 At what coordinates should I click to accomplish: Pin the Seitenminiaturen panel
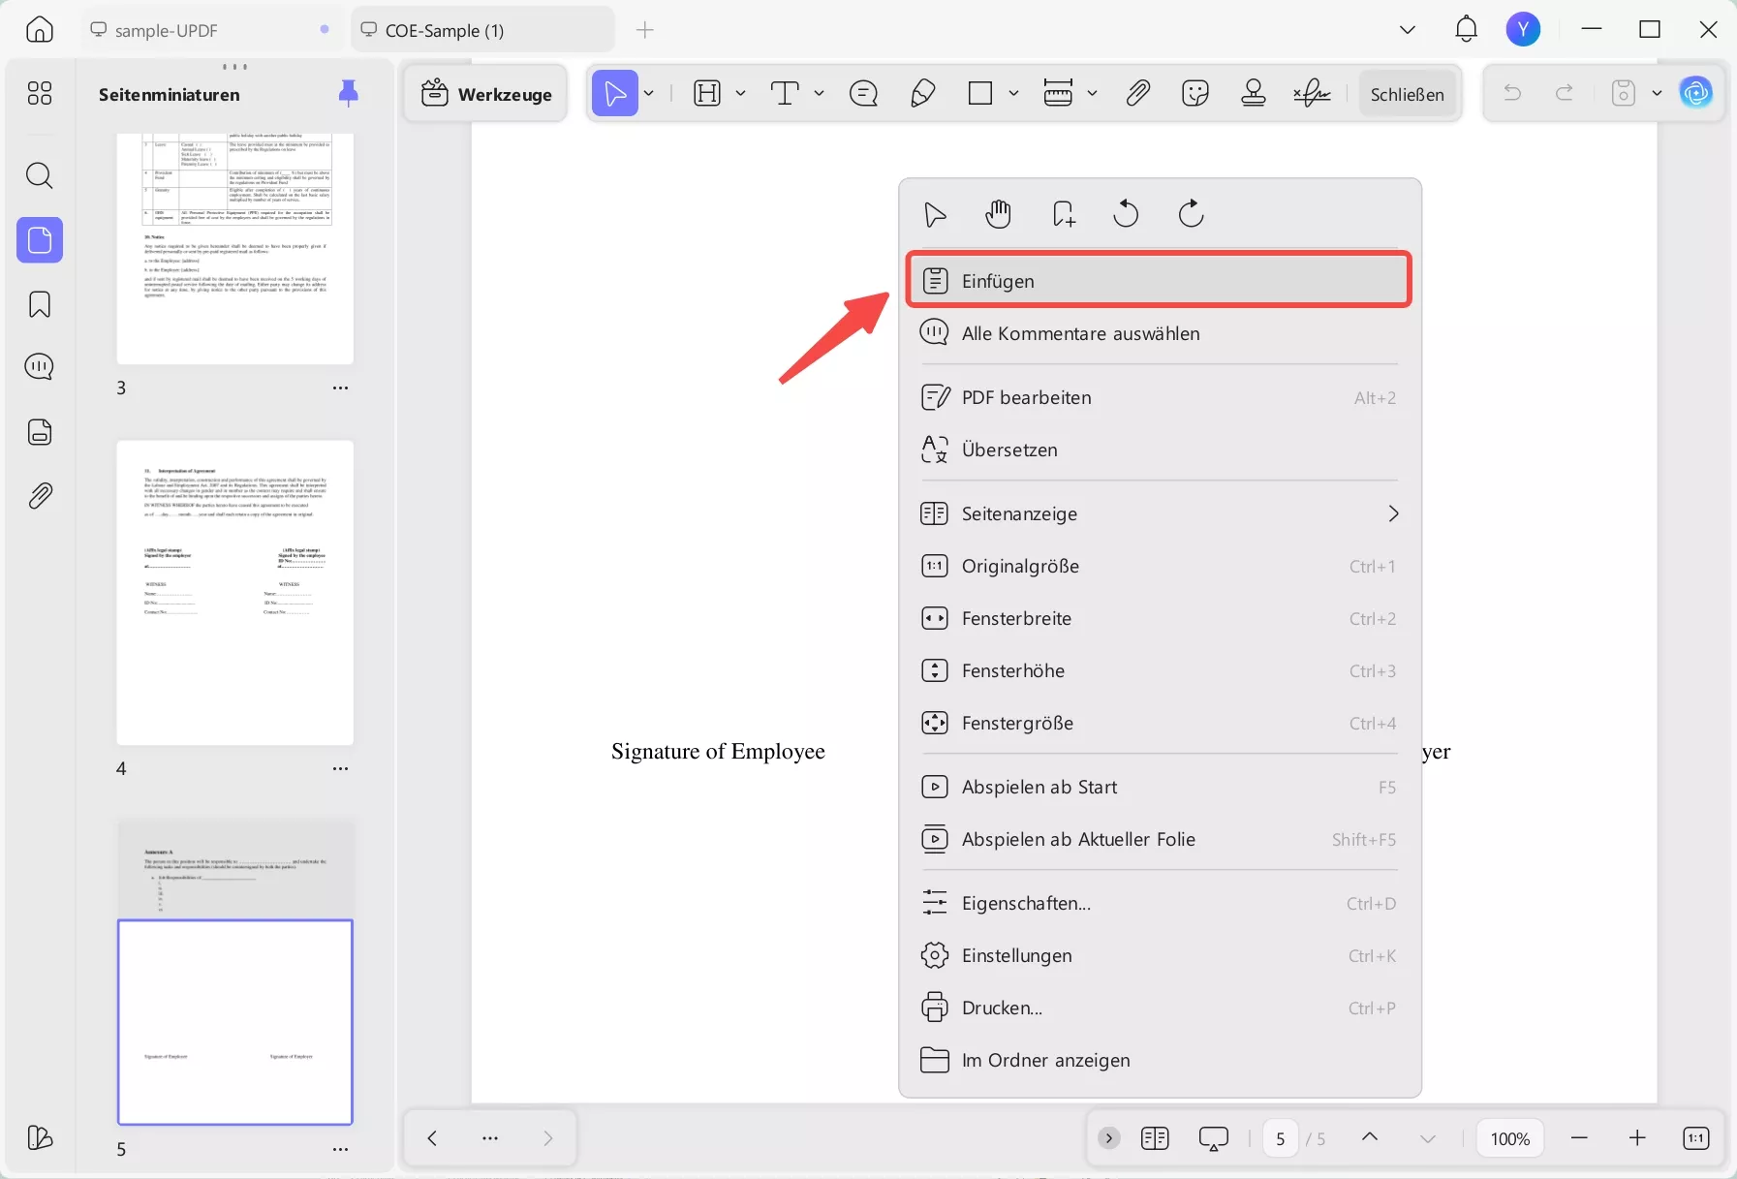[349, 93]
